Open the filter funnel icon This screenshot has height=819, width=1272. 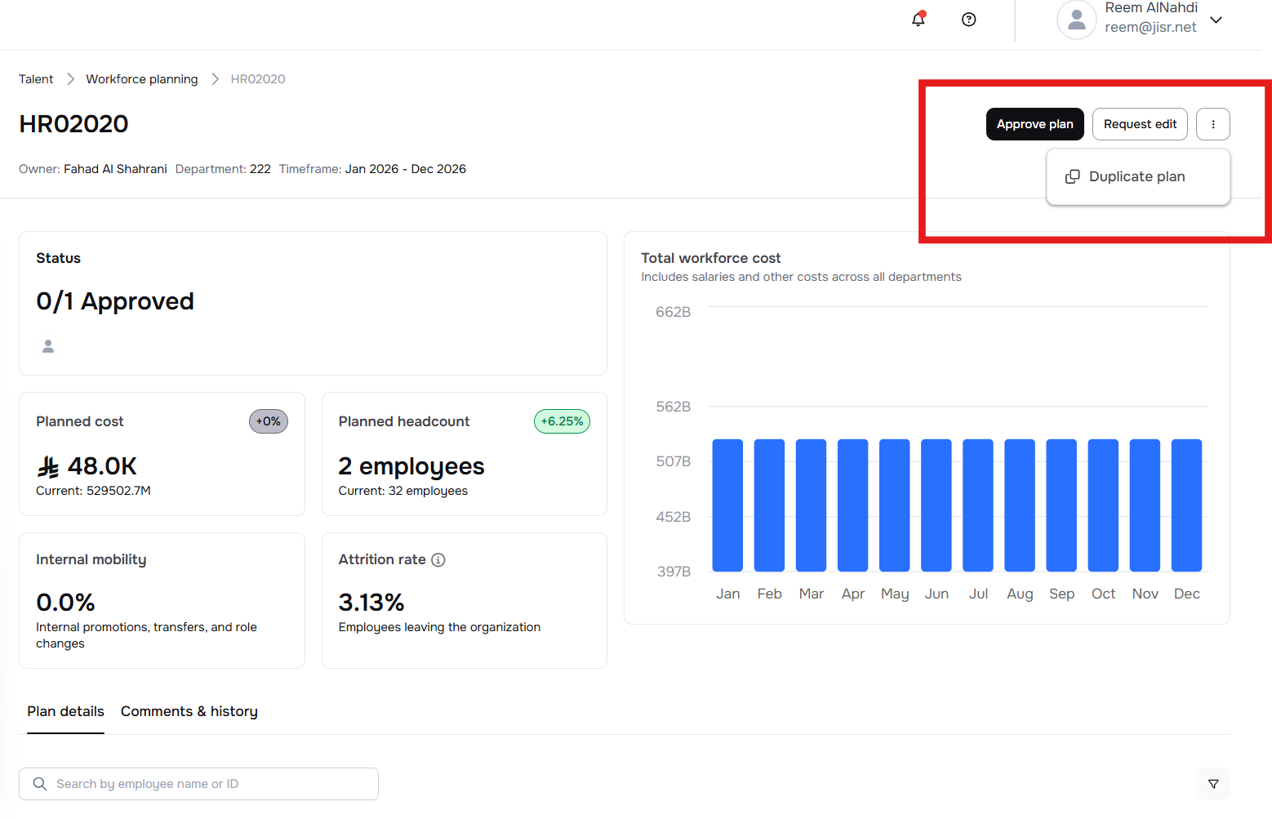coord(1212,784)
